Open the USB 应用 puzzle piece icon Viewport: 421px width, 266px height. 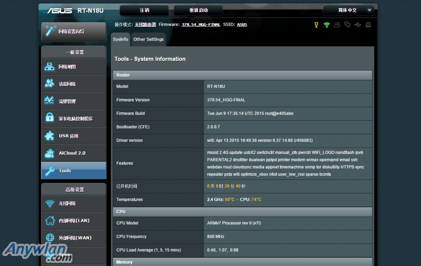50,136
